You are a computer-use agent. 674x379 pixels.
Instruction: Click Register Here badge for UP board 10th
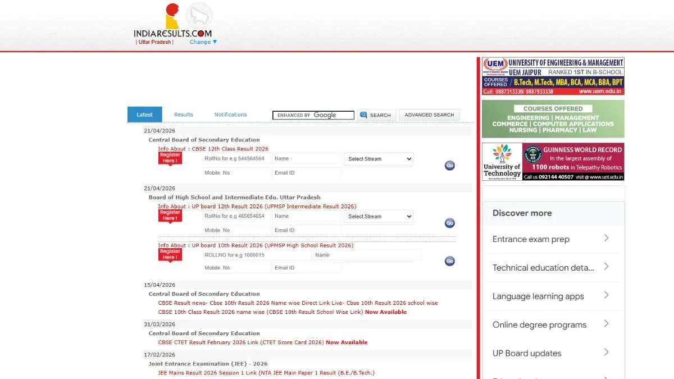tap(170, 254)
